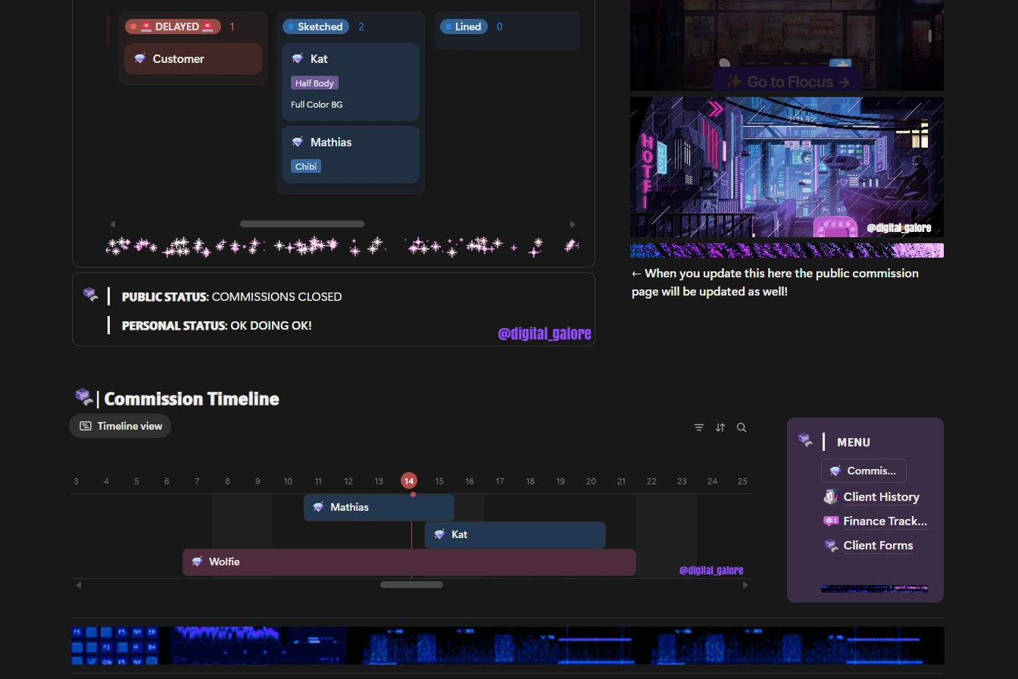Open Finance Tracker via its pink chat icon
The width and height of the screenshot is (1018, 679).
tap(830, 521)
